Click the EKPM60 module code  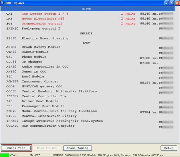click(x=12, y=29)
